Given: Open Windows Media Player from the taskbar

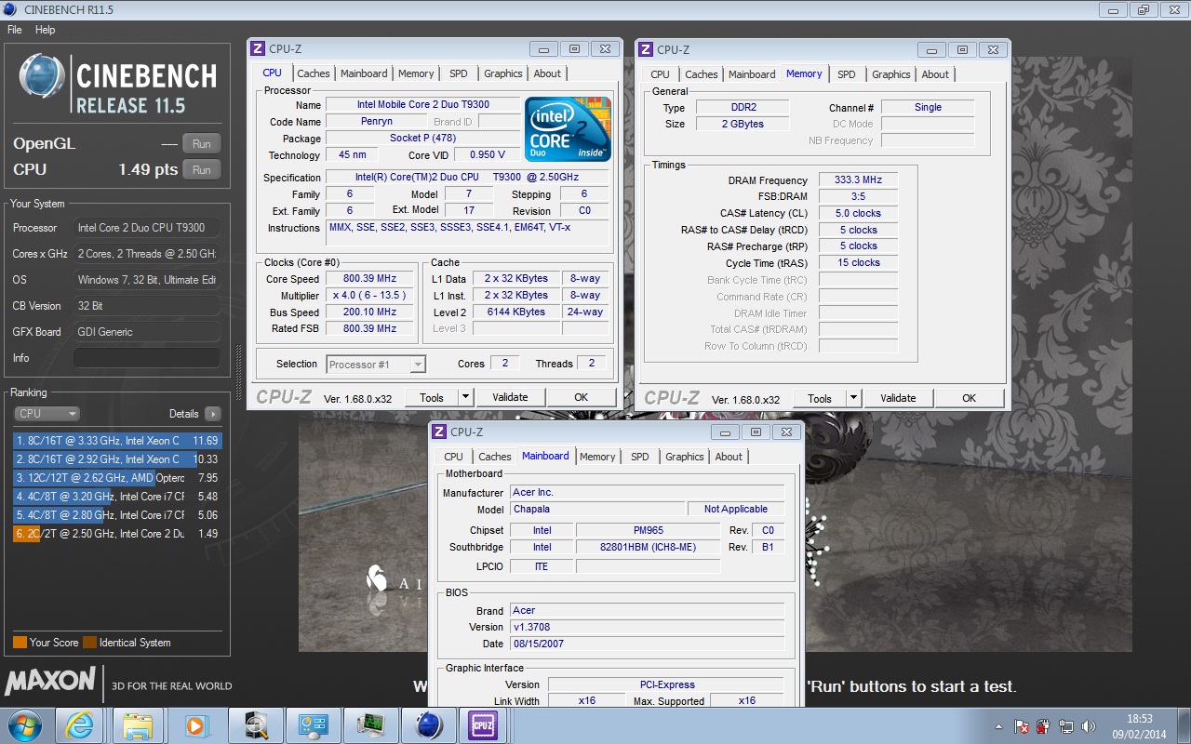Looking at the screenshot, I should pos(194,724).
